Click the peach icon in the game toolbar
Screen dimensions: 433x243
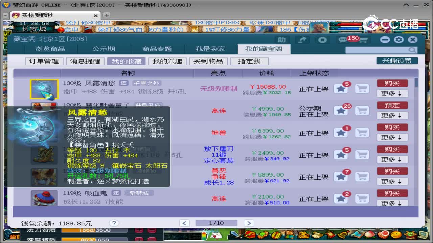[370, 234]
